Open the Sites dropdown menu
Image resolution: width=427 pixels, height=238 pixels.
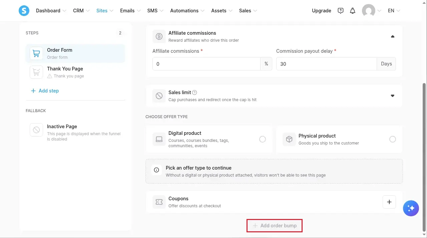[x=105, y=11]
